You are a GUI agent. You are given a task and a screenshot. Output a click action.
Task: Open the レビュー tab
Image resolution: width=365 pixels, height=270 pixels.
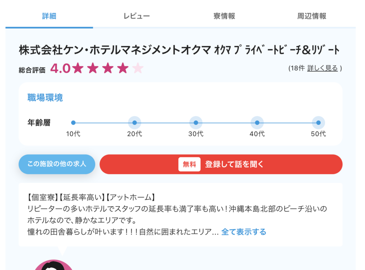pos(137,16)
